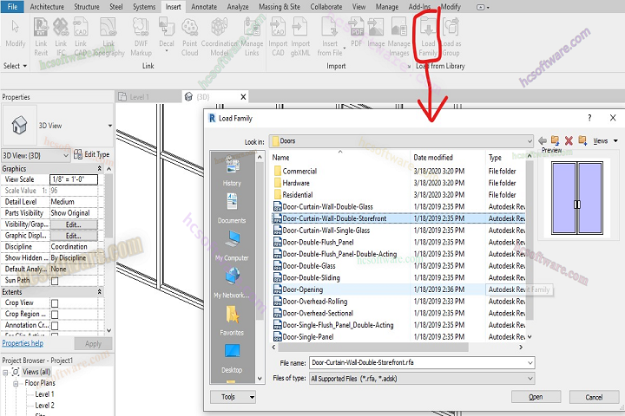Click the View Scale input field
Image resolution: width=625 pixels, height=416 pixels.
tap(74, 179)
